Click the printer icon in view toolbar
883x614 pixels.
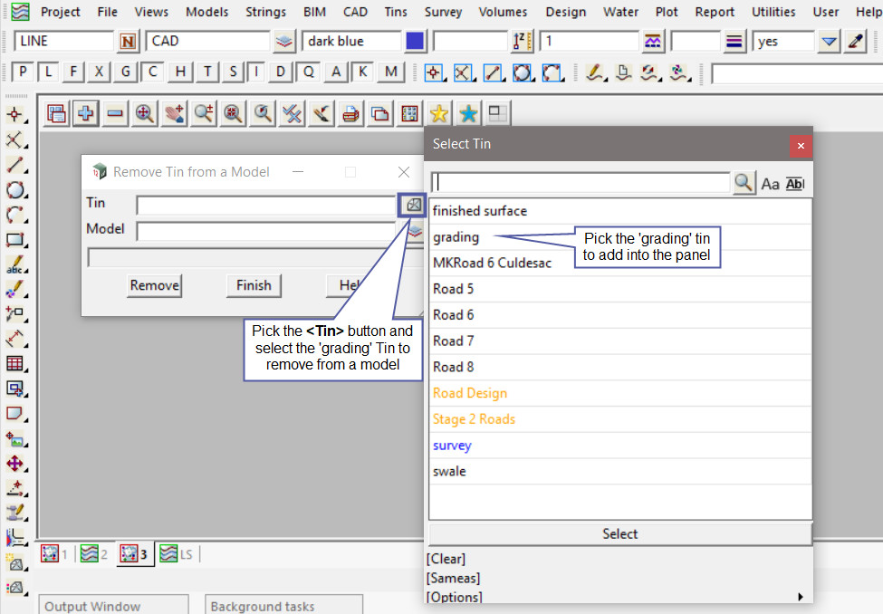tap(350, 113)
